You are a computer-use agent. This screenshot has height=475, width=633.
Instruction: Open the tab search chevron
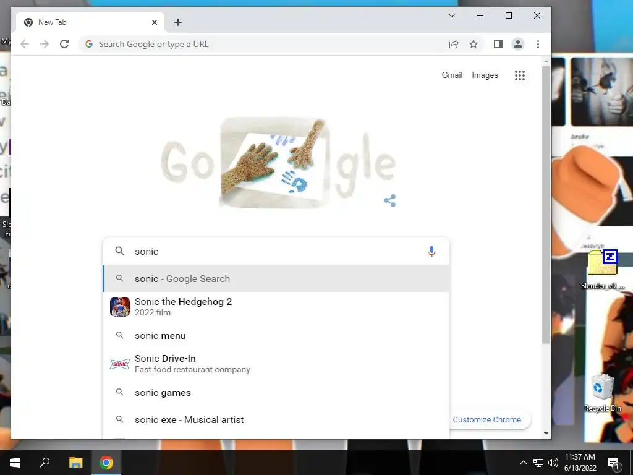coord(452,15)
